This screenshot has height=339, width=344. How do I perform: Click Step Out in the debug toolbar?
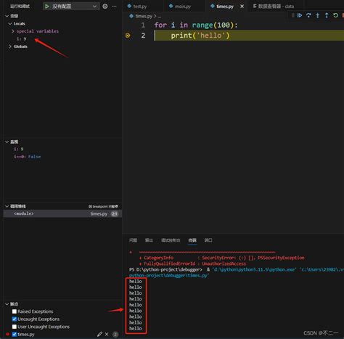pyautogui.click(x=327, y=15)
